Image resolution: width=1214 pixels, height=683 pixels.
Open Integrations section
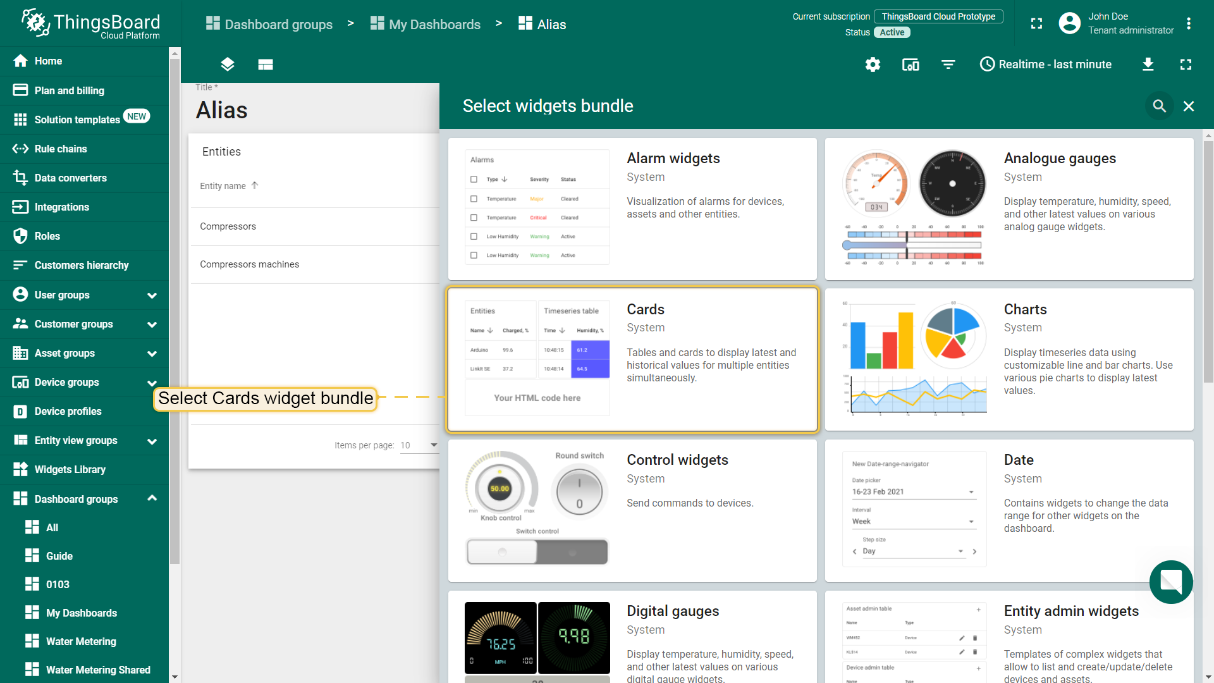[x=84, y=207]
